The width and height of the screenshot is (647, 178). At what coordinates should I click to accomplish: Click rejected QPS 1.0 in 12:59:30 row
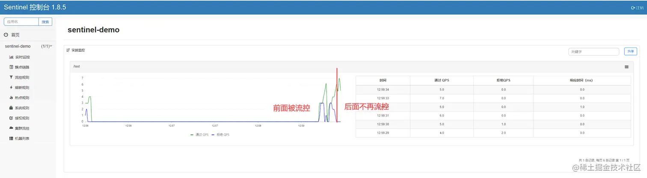click(x=503, y=124)
